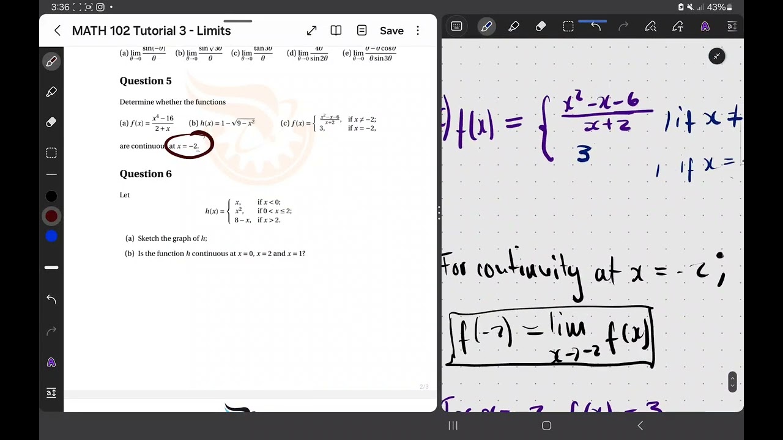This screenshot has height=440, width=783.
Task: Redo stroke in notes toolbar
Action: (623, 26)
